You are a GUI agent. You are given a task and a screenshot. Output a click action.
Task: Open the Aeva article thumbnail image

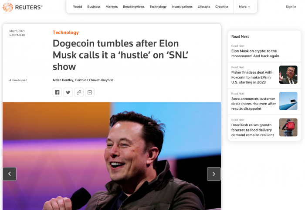[288, 101]
